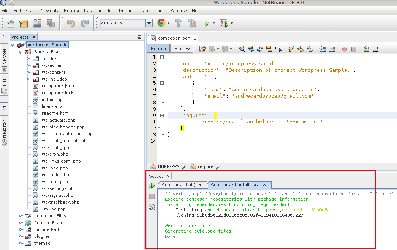Viewport: 397px width, 250px height.
Task: Click the Find Next Occurrence icon
Action: tap(260, 49)
